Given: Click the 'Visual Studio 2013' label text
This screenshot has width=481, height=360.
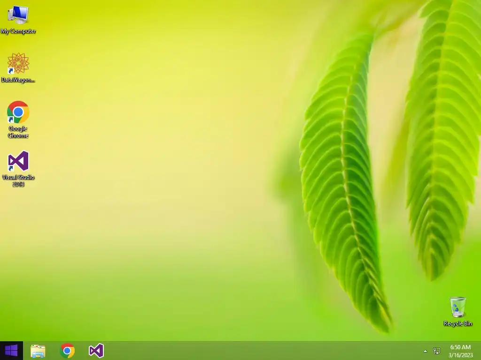Looking at the screenshot, I should pyautogui.click(x=18, y=180).
